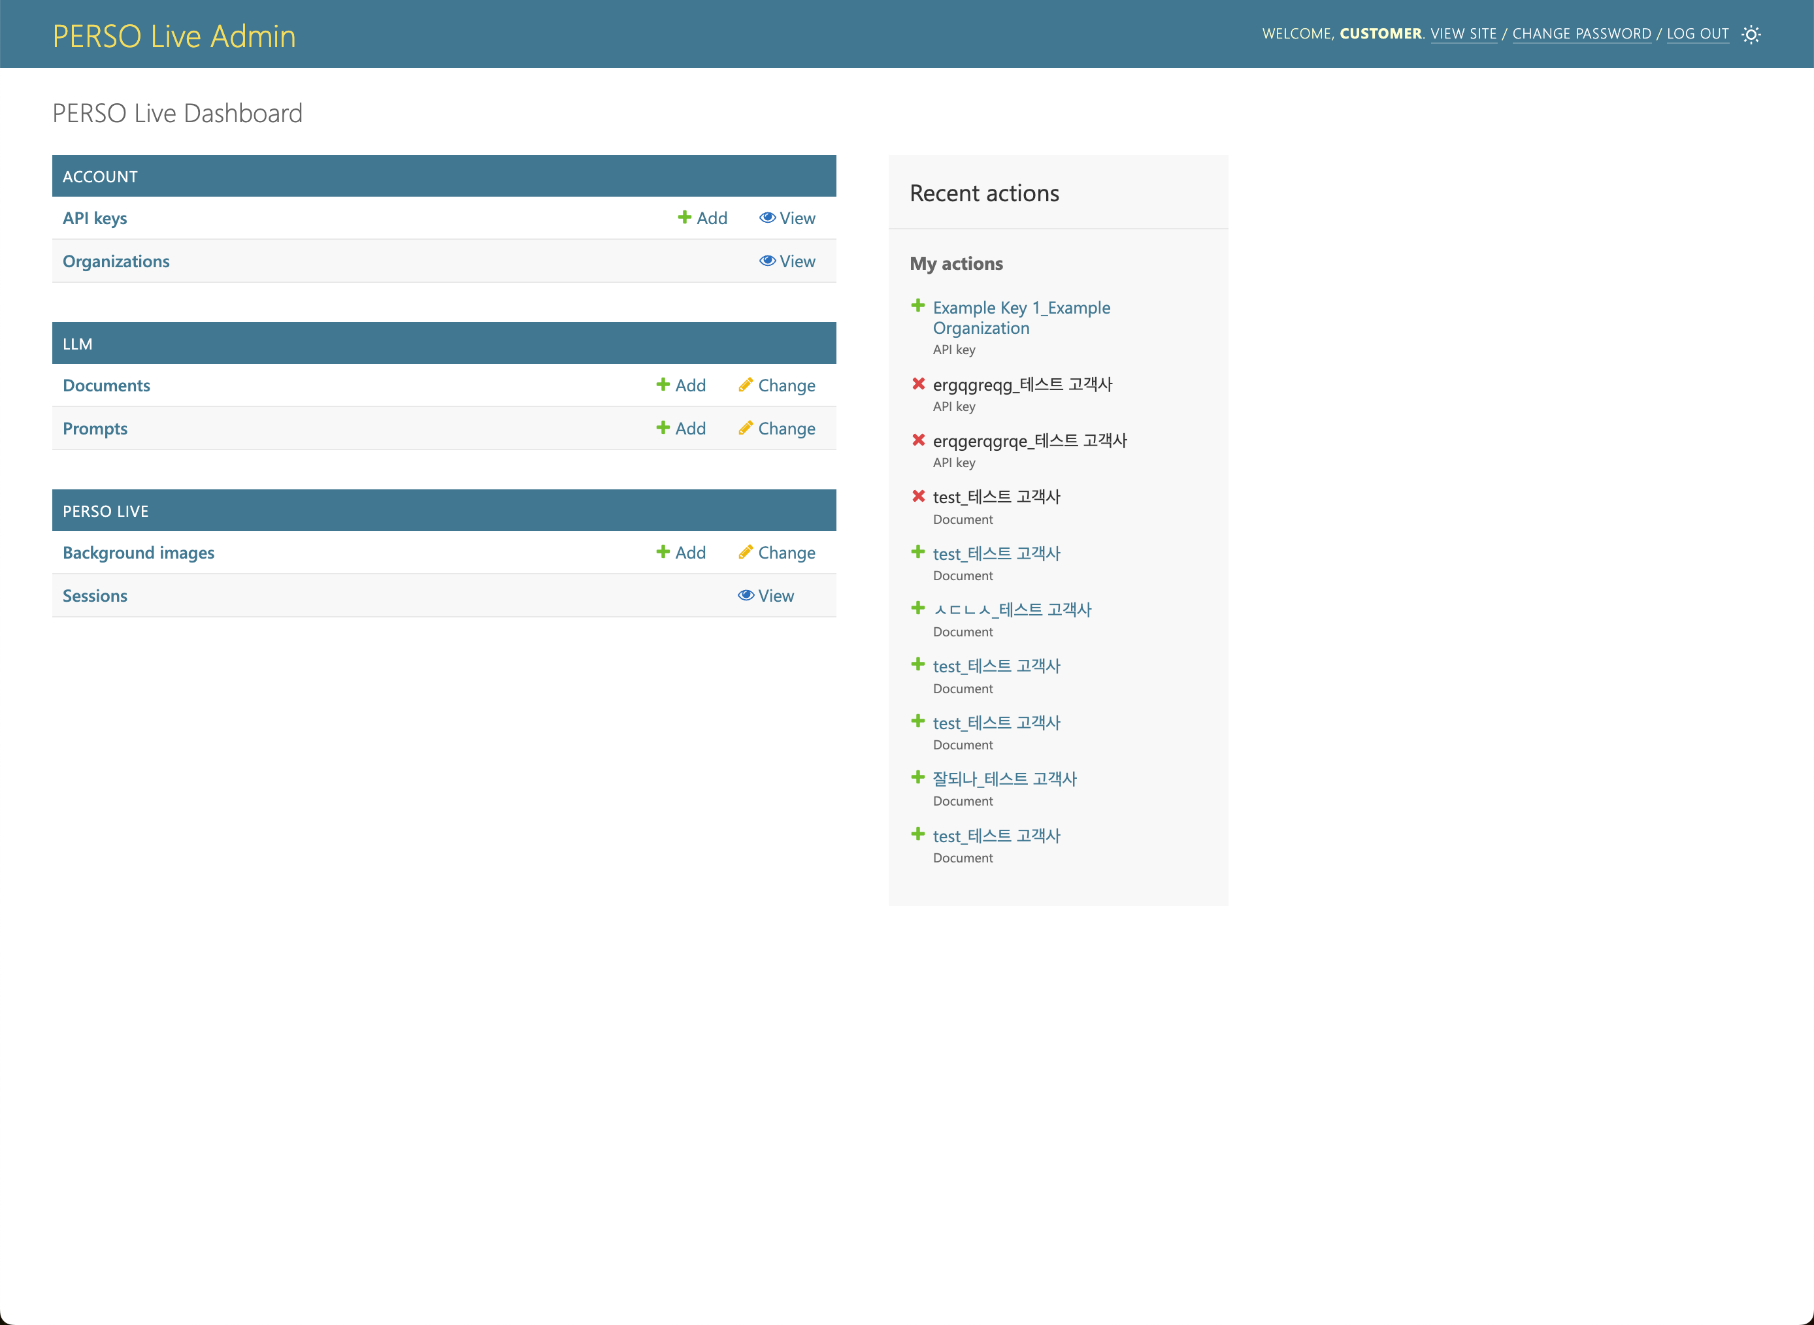Click LOG OUT in the header
Viewport: 1814px width, 1325px height.
click(x=1698, y=34)
